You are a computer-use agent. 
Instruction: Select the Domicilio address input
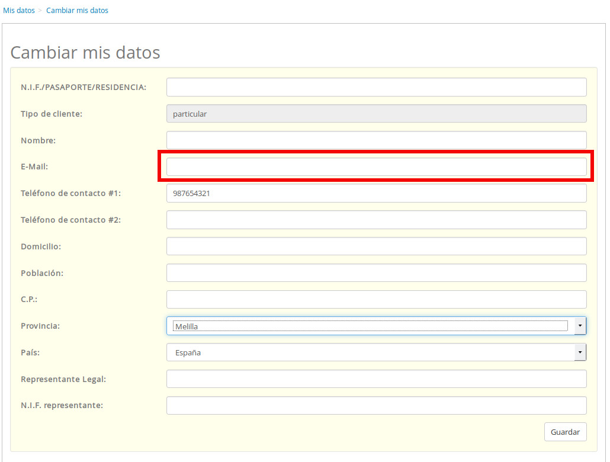(376, 246)
